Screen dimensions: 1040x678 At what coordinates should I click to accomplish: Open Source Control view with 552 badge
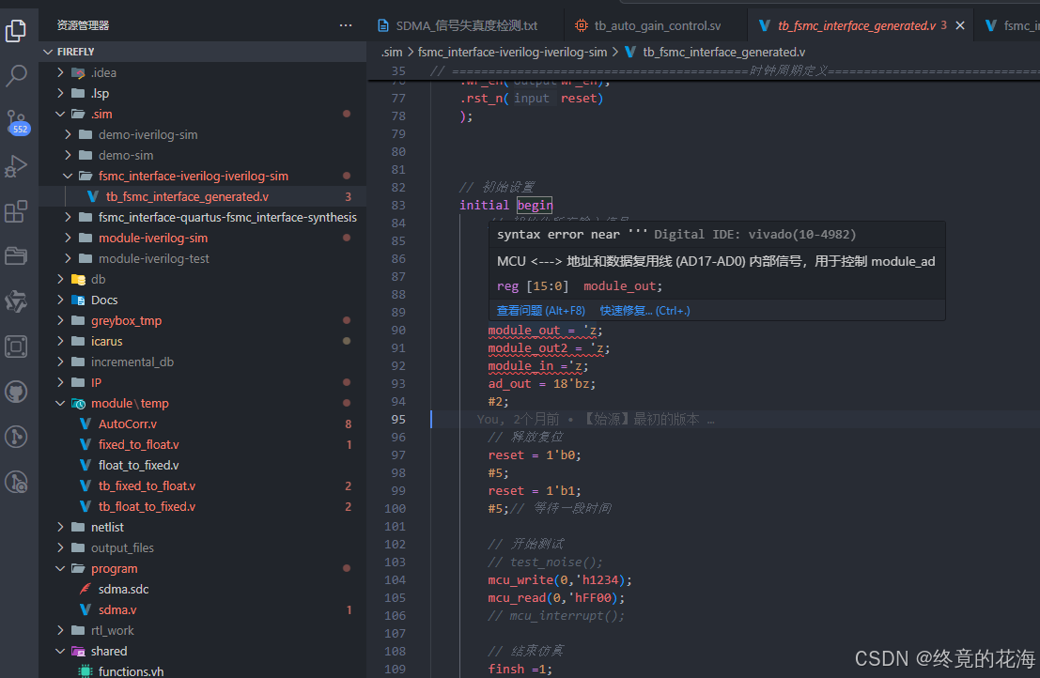click(17, 122)
